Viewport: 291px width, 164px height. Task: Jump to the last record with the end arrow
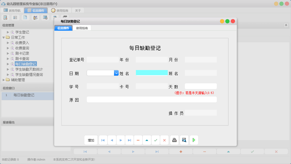click(129, 140)
